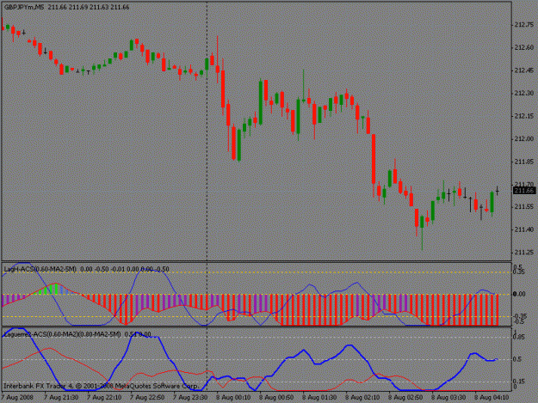The width and height of the screenshot is (538, 403).
Task: Click the 7 Aug 23:30 time label
Action: point(190,398)
